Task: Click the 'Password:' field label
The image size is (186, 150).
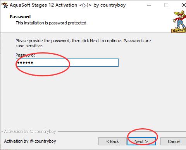Action: coord(25,55)
